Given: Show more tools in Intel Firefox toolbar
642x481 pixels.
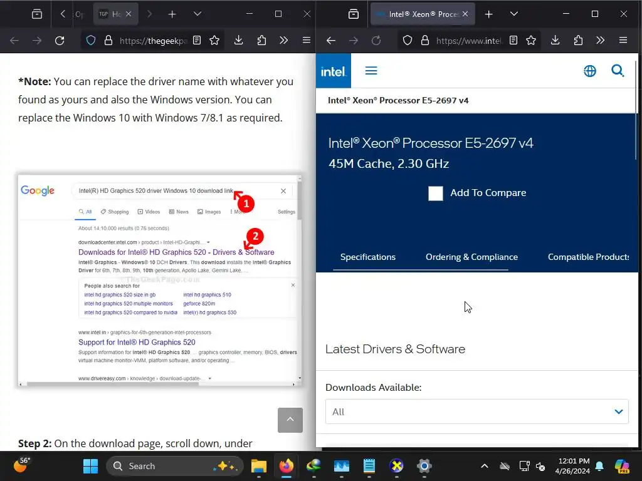Looking at the screenshot, I should pos(600,41).
